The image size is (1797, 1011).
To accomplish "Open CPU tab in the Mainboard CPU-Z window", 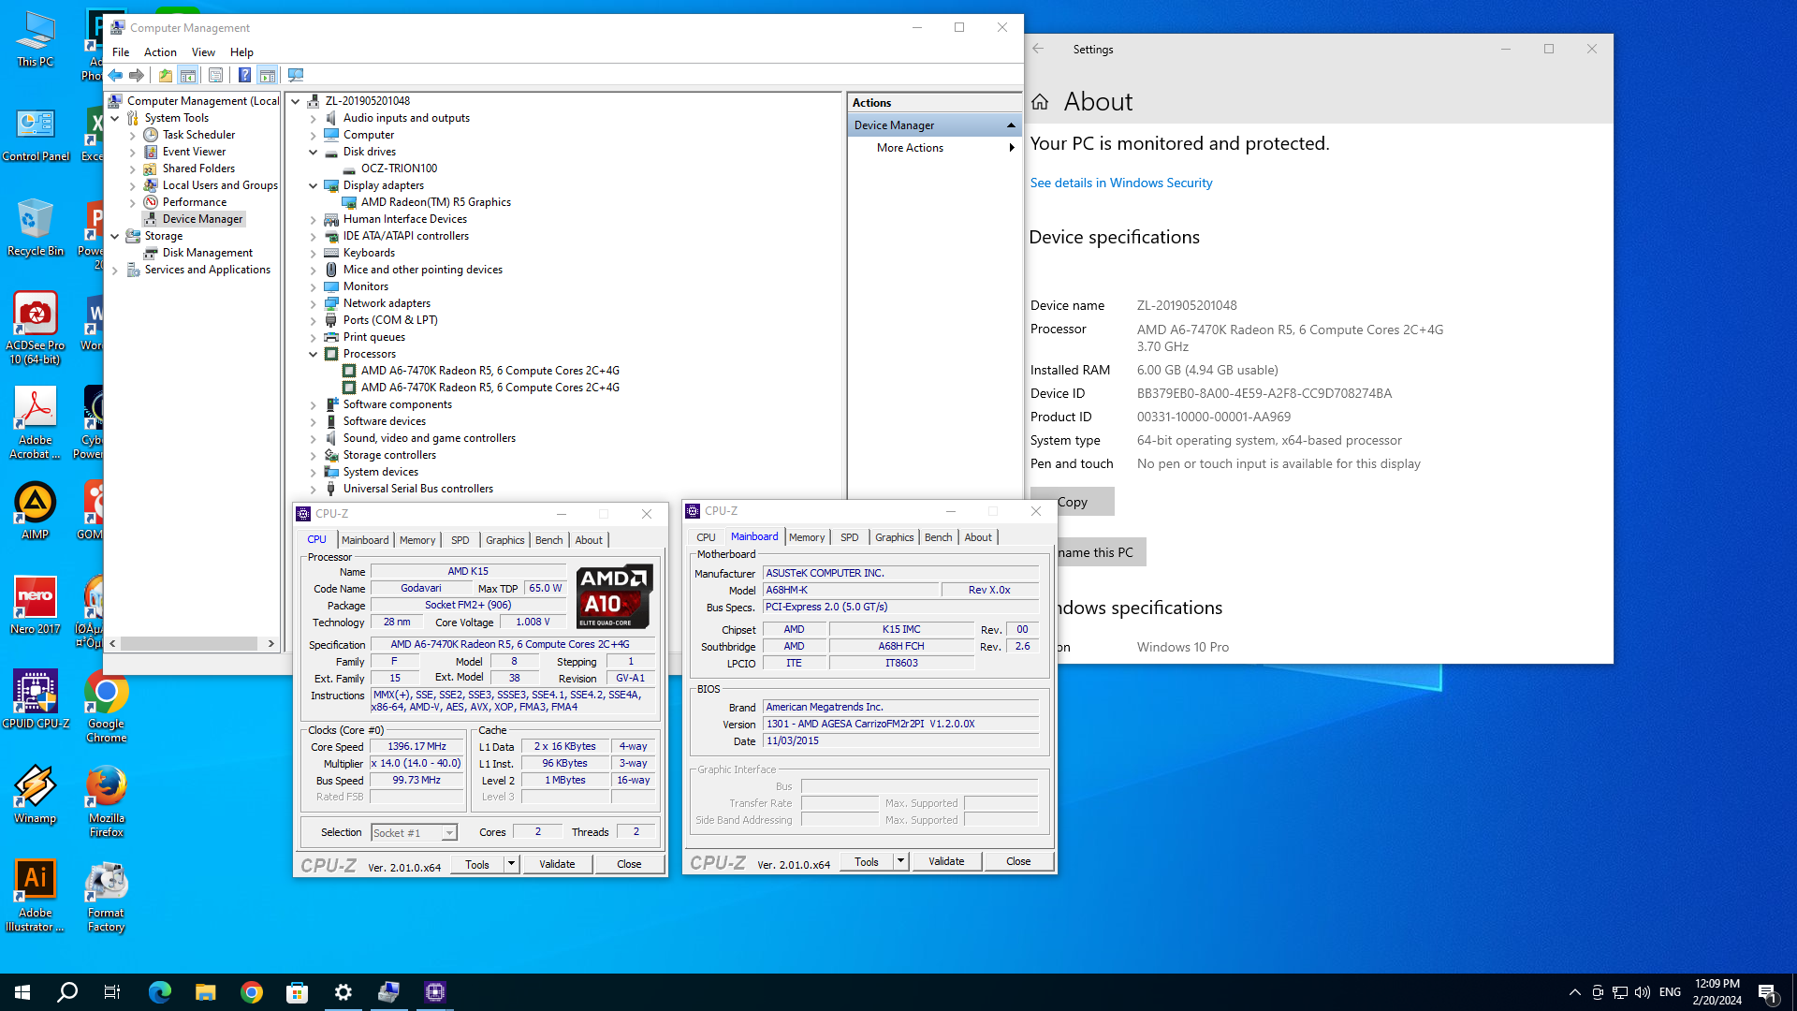I will point(706,537).
